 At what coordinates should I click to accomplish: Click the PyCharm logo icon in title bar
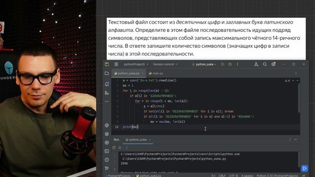tap(107, 64)
